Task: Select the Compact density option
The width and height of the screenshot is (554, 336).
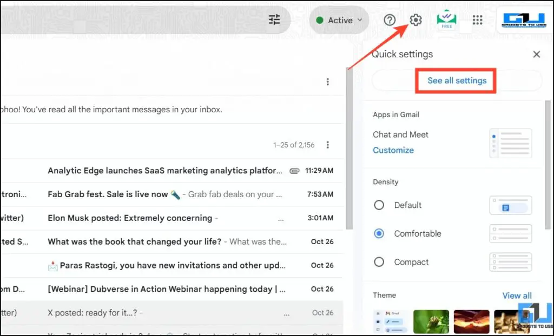Action: pyautogui.click(x=379, y=262)
